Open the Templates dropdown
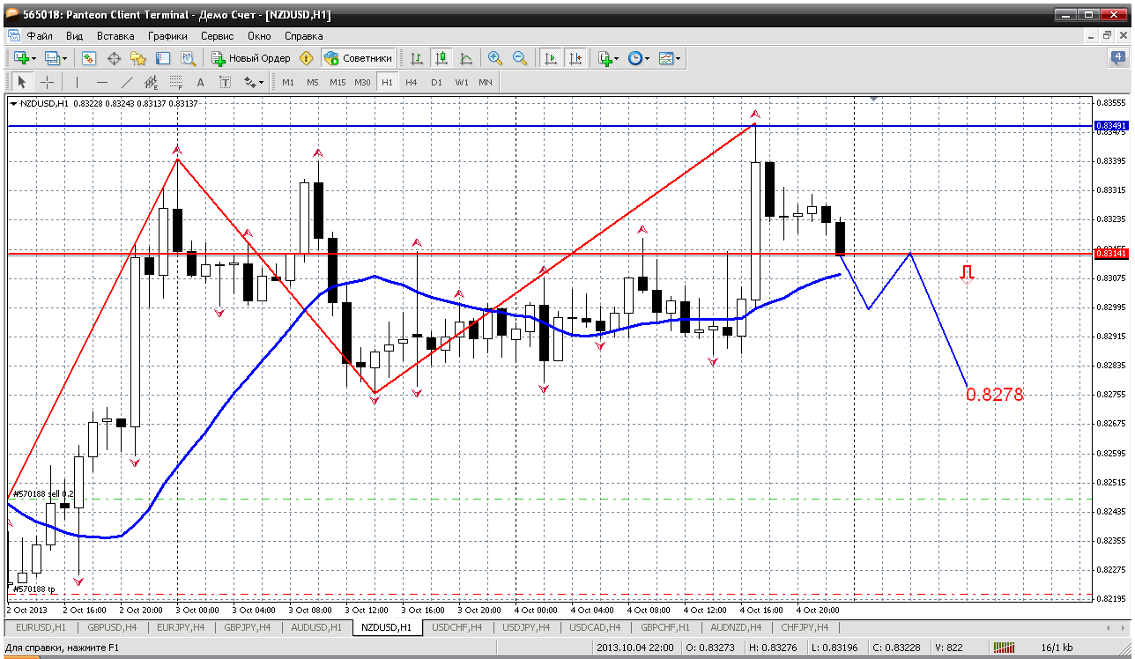The image size is (1135, 659). tap(670, 58)
